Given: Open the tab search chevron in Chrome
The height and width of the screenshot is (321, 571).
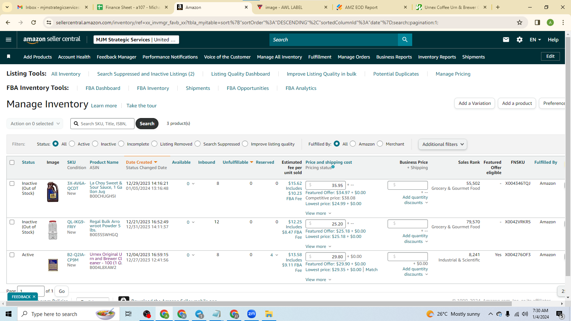Looking at the screenshot, I should click(7, 7).
